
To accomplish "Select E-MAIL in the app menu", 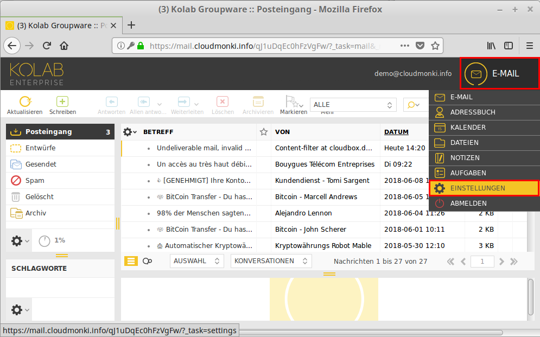I will tap(484, 97).
